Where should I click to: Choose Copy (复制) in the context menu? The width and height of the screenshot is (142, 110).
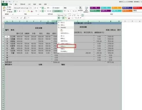point(66,25)
